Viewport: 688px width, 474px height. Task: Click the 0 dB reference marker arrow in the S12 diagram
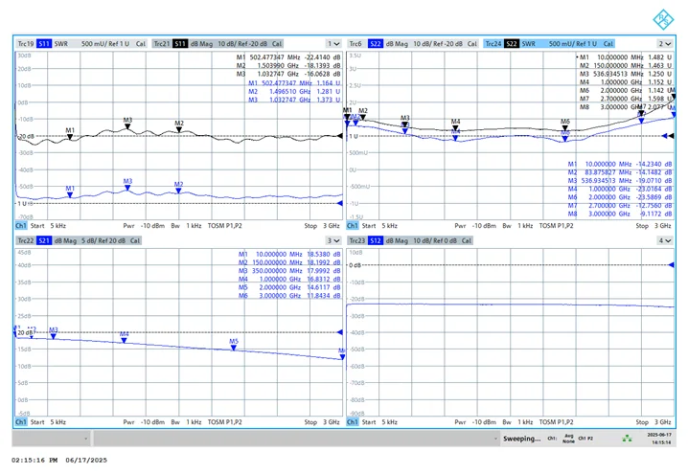point(671,265)
